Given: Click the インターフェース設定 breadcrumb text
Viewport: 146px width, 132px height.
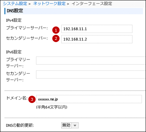Looking at the screenshot, I should [x=92, y=4].
